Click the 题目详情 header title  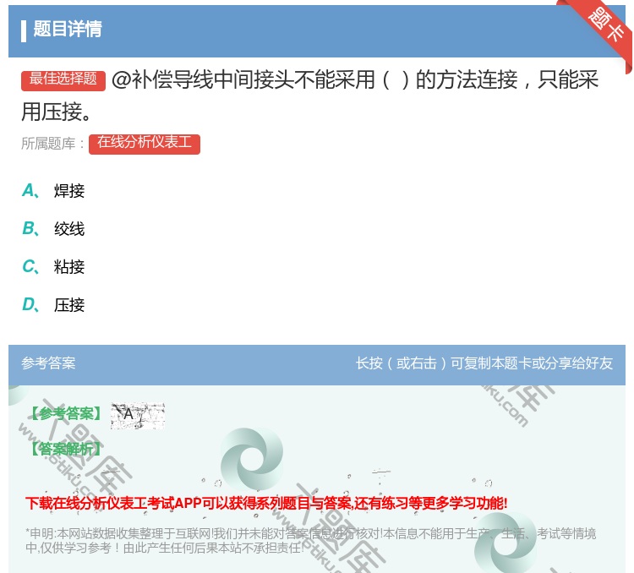[67, 30]
